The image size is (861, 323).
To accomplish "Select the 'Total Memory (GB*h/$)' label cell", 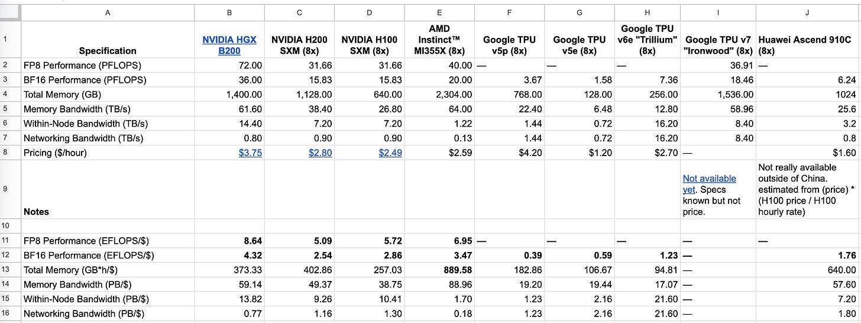I will click(108, 270).
